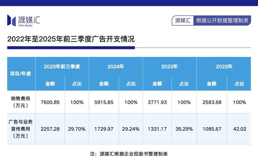Click the value 1085.67
258x165 pixels.
[212, 129]
